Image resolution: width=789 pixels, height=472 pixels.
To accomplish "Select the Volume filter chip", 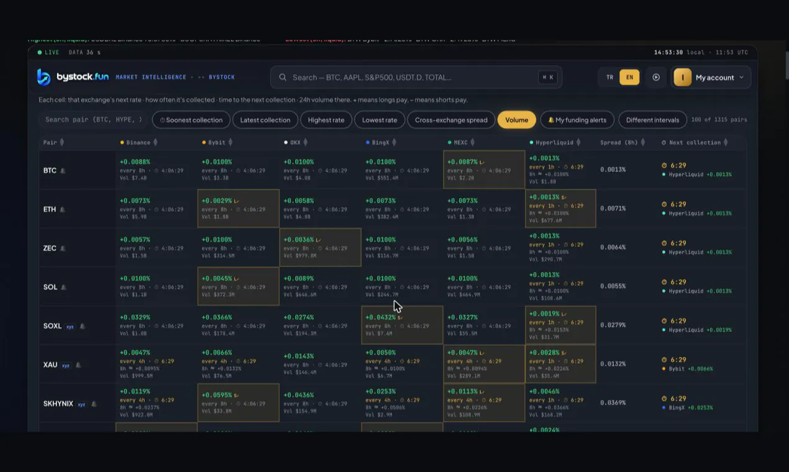I will point(516,120).
